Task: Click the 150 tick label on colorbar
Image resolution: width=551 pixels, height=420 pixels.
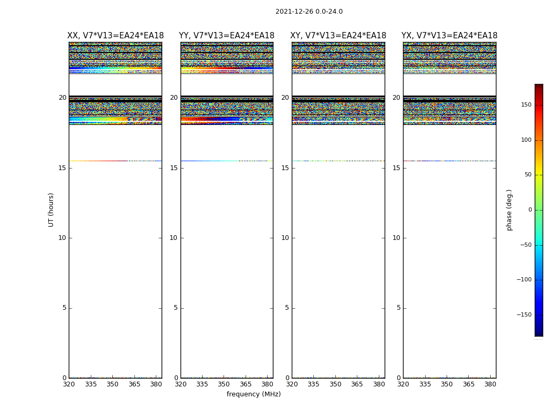Action: click(x=525, y=105)
